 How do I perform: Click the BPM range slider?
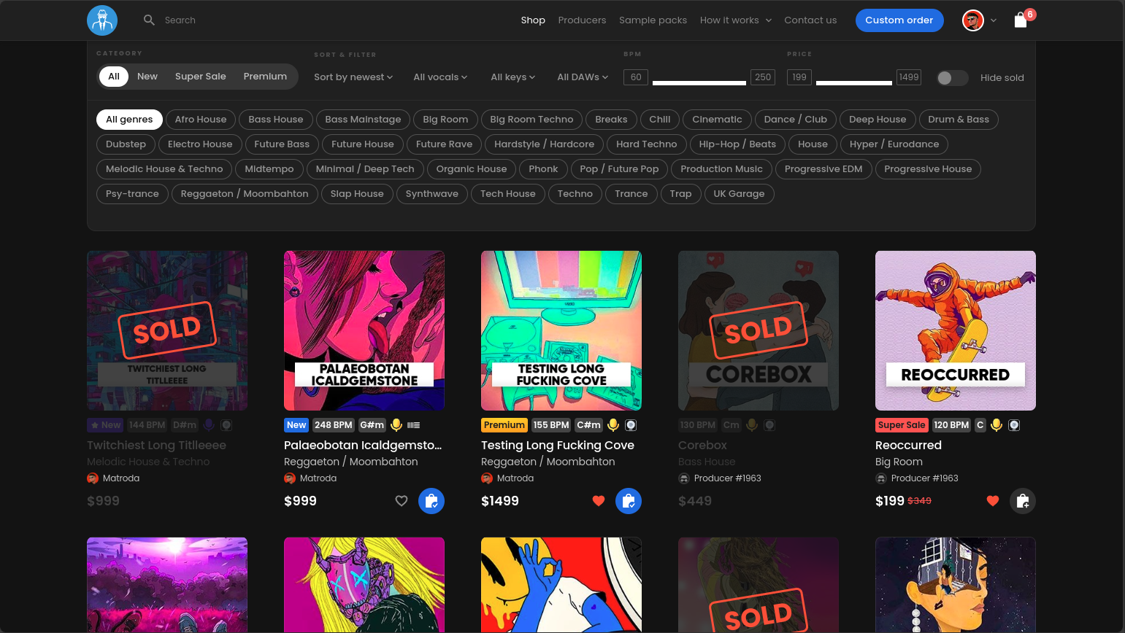(699, 83)
